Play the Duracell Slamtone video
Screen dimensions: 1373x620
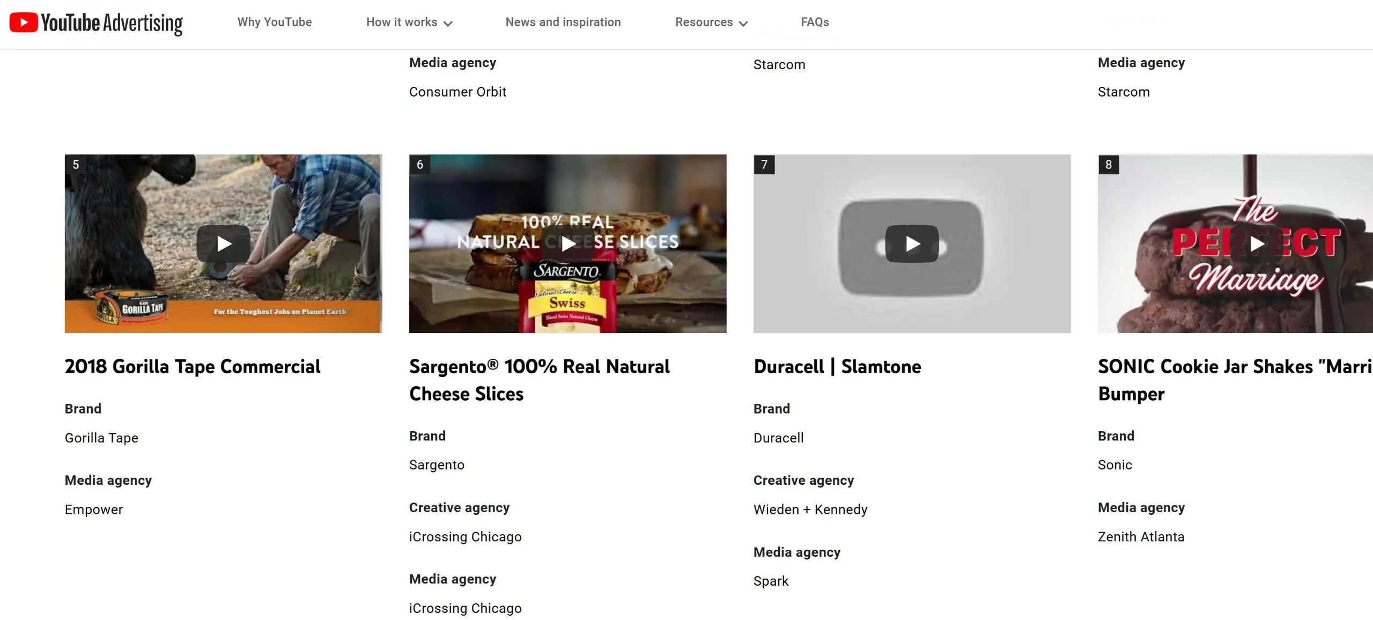pyautogui.click(x=912, y=244)
